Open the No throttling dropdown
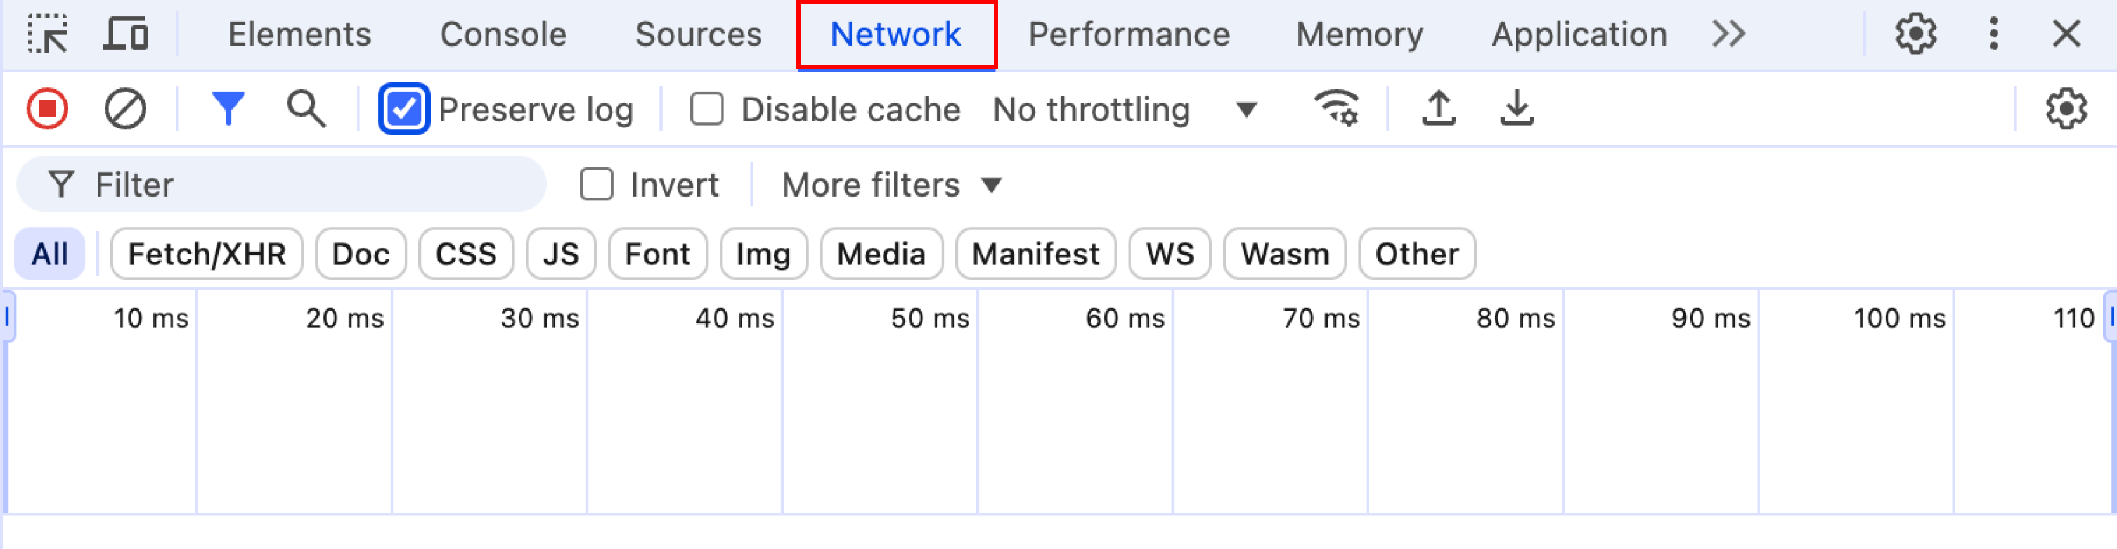The image size is (2117, 549). pos(1124,109)
